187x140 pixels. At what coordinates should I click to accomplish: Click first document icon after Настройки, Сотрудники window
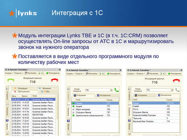pos(100,73)
